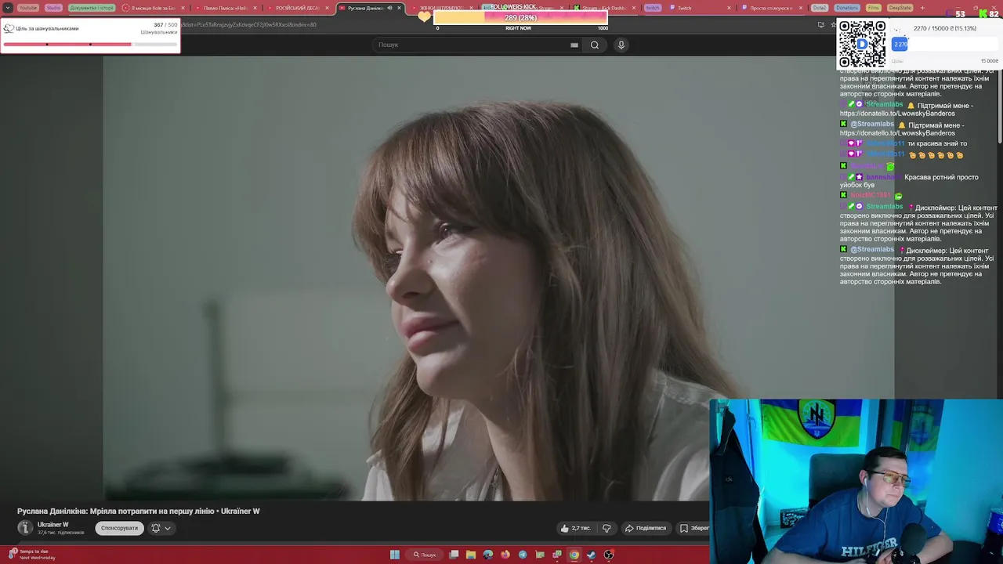Switch to the '8 місяців боїв' tab
Viewport: 1003px width, 564px height.
coord(153,8)
